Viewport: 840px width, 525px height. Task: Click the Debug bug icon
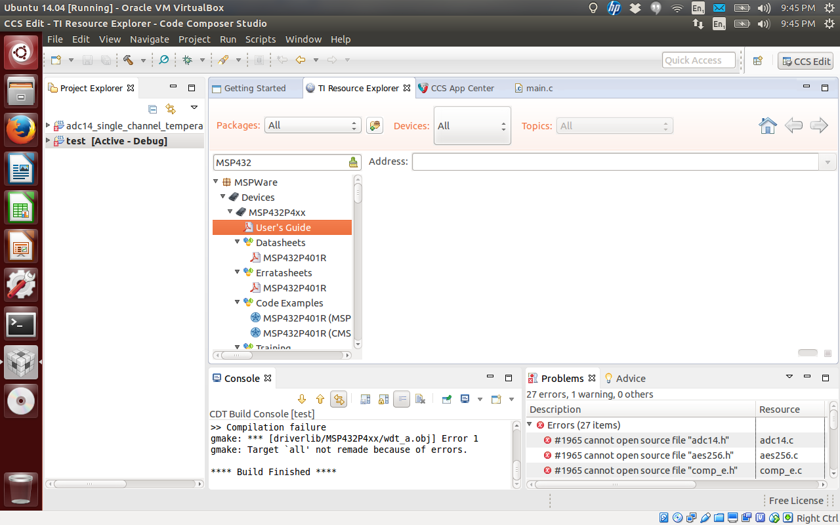pyautogui.click(x=188, y=60)
